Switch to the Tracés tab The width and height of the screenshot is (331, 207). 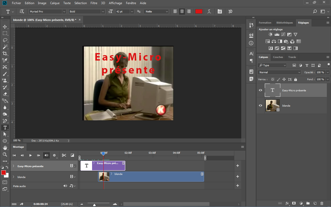tap(292, 57)
